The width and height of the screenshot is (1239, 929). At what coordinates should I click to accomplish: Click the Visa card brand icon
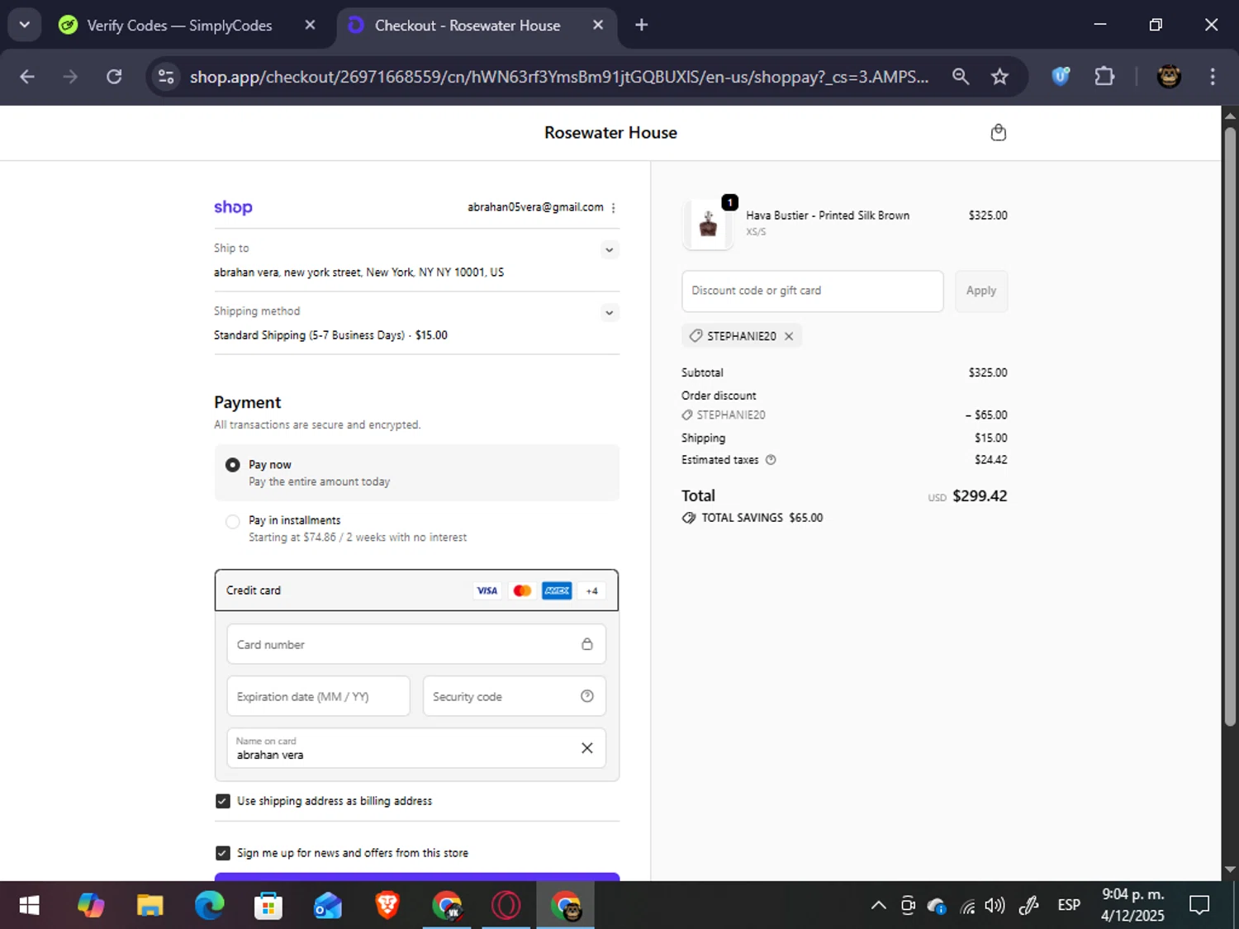tap(487, 590)
